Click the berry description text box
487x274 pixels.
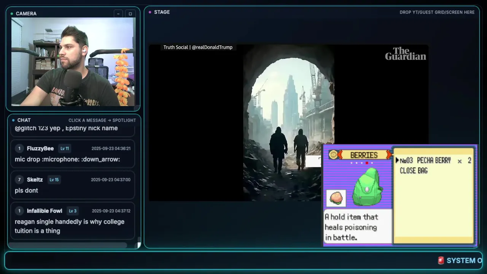(x=357, y=227)
